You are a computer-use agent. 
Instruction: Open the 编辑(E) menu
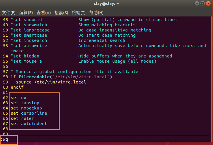26,13
